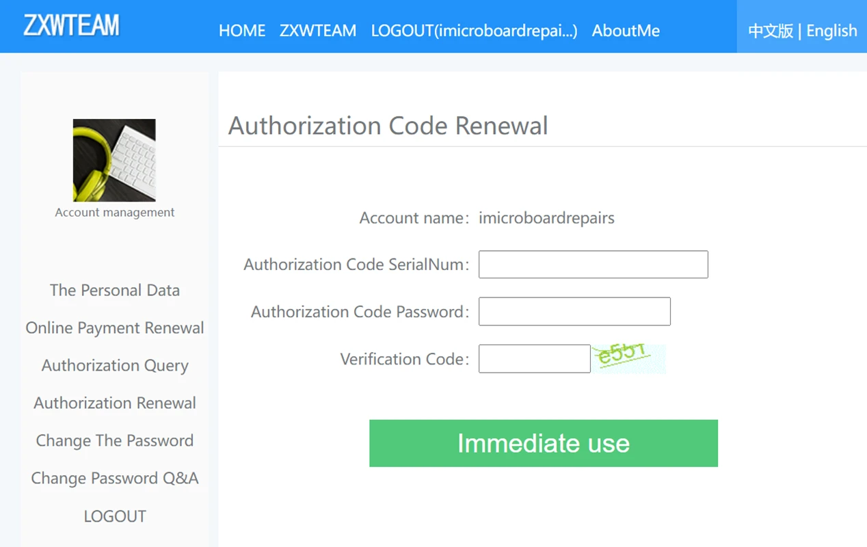Click LOGOUT in the sidebar

coord(115,516)
